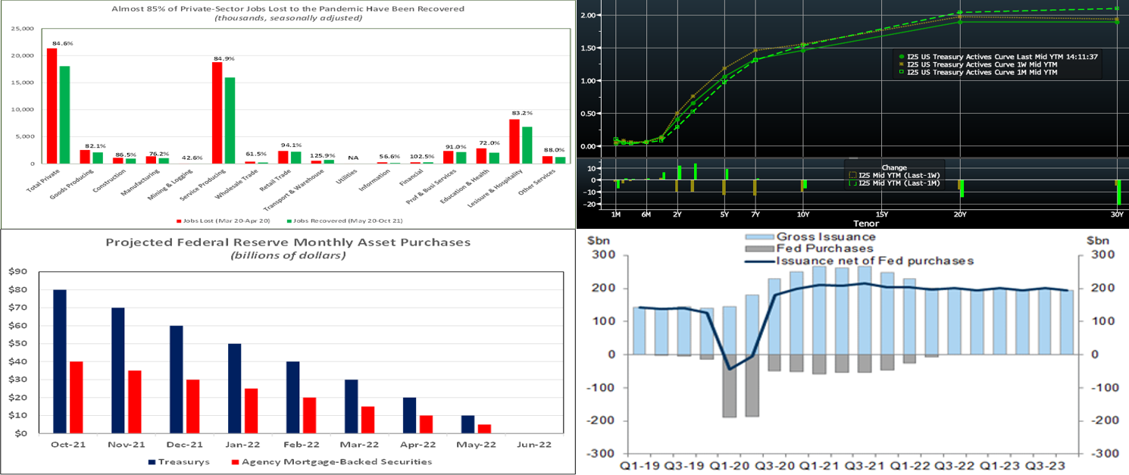Viewport: 1129px width, 475px height.
Task: Click the red Total Private jobs lost bar
Action: point(52,106)
